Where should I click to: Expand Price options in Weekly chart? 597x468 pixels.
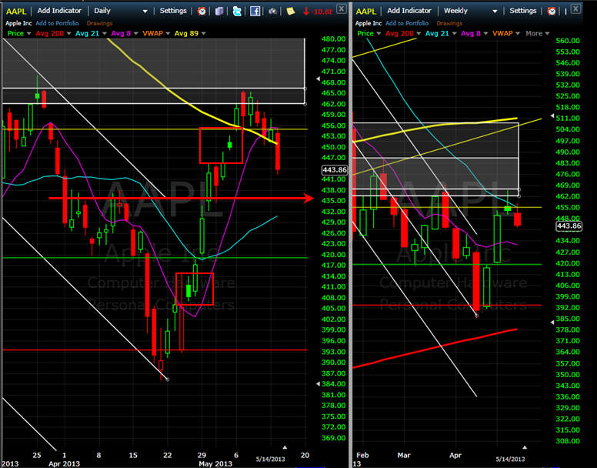coord(379,34)
